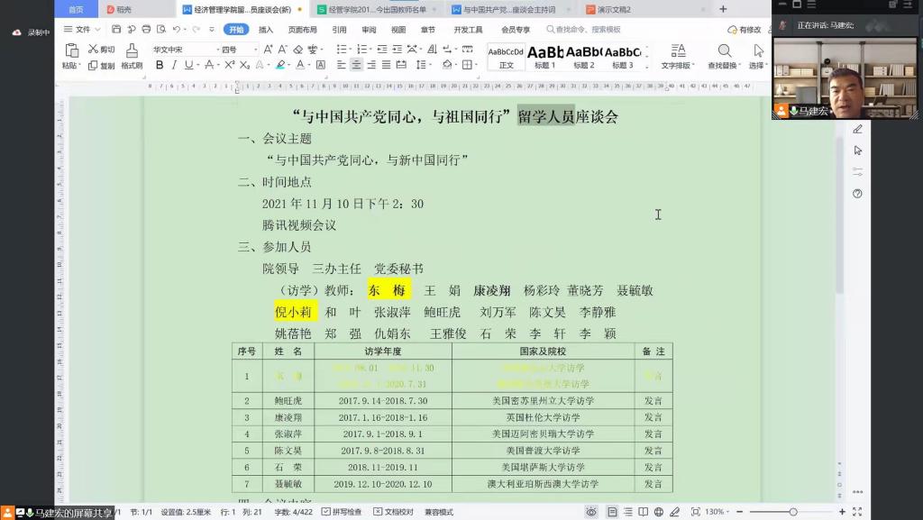Click the italic I formatting icon
The height and width of the screenshot is (520, 923).
coord(174,65)
